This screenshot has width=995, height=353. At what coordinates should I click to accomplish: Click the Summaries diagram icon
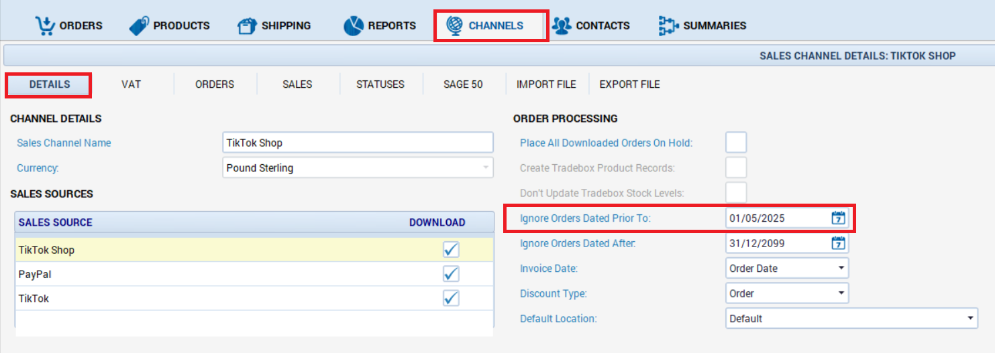[x=668, y=25]
